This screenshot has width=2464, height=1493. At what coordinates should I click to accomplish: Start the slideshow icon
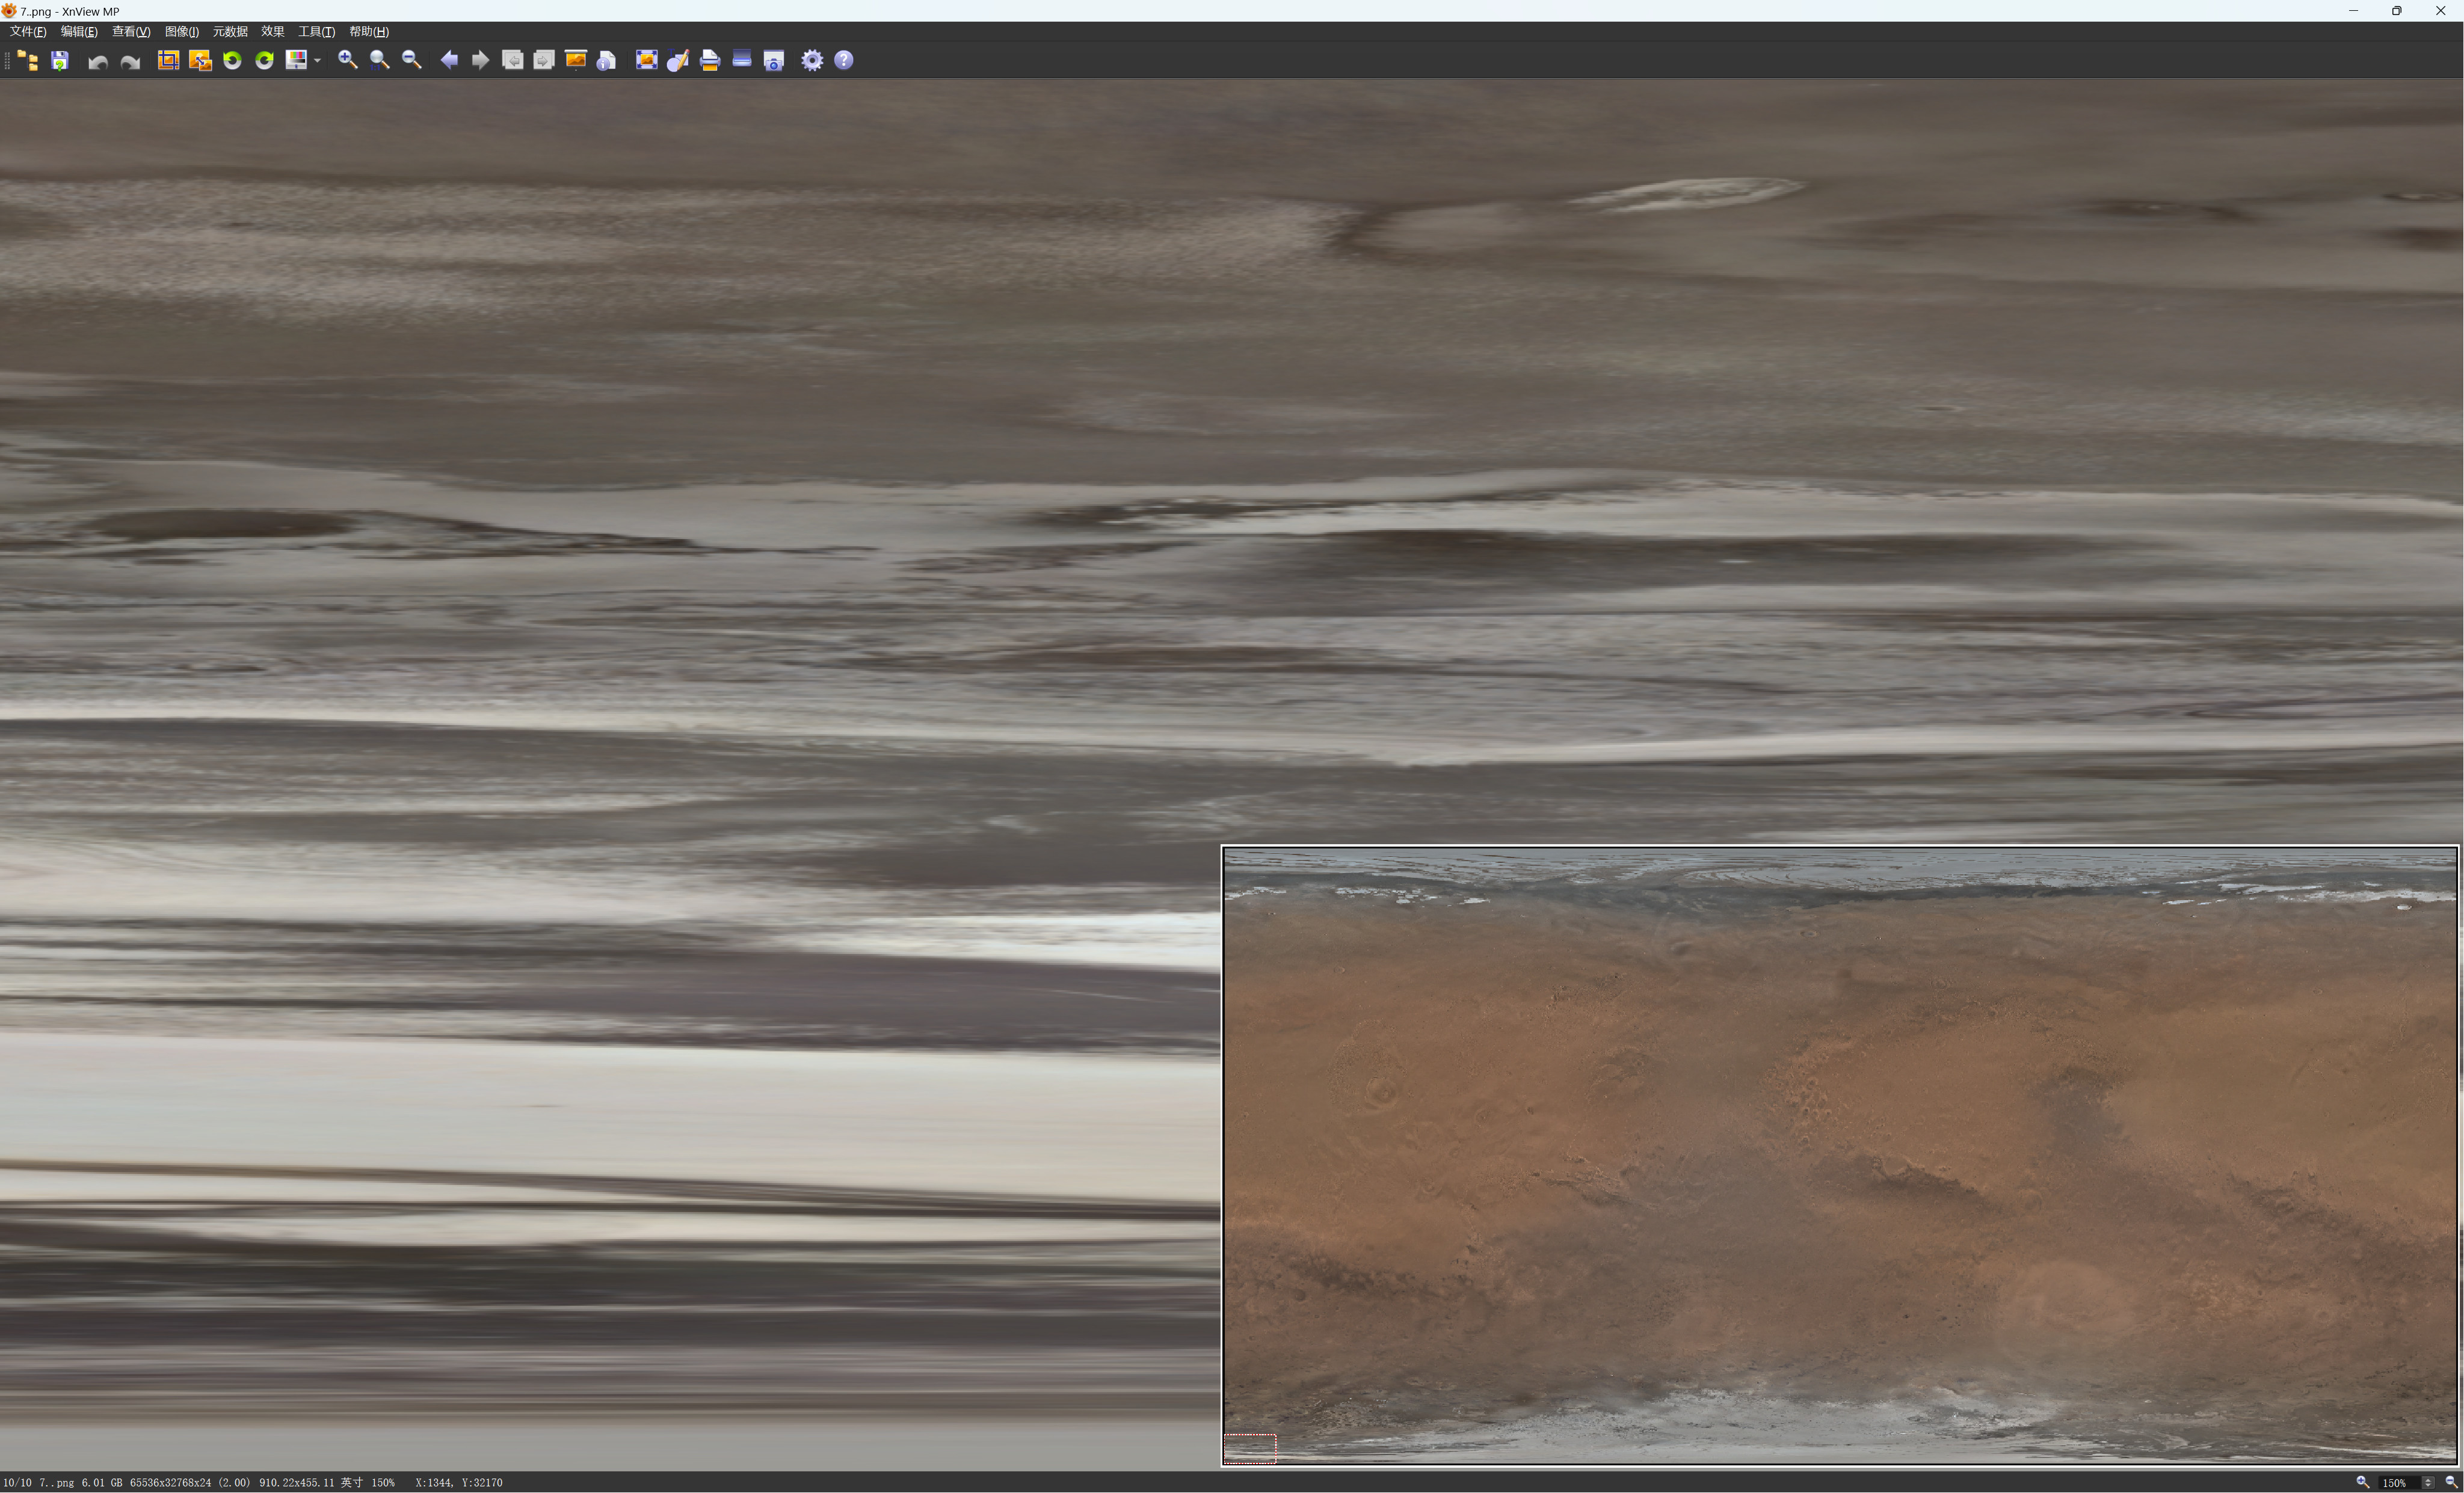click(x=576, y=61)
